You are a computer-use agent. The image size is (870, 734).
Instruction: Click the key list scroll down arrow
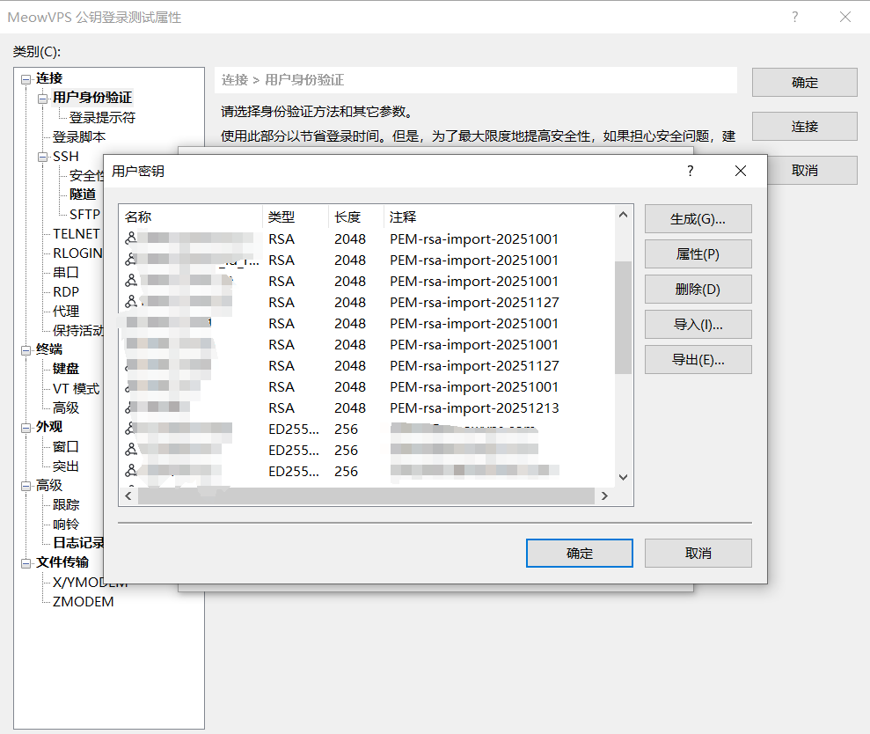623,477
